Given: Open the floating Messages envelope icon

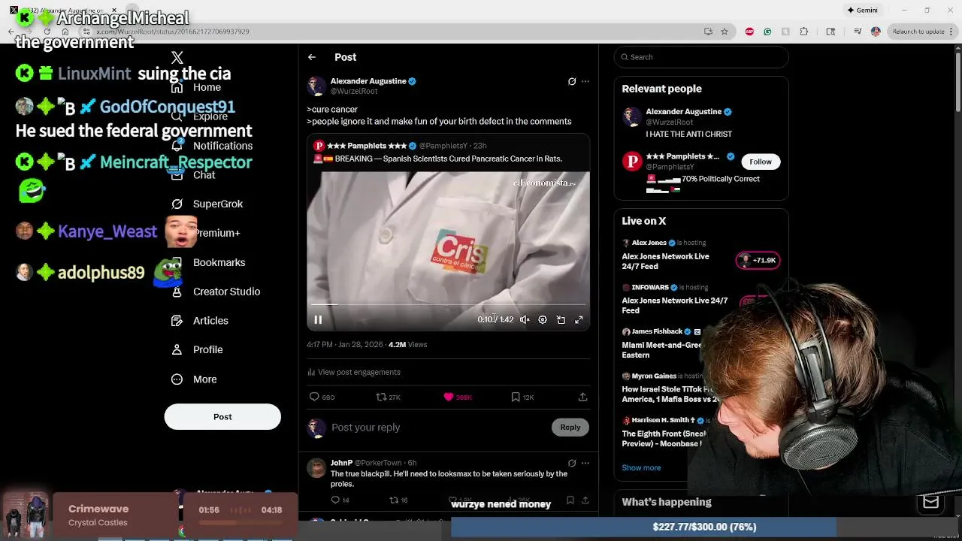Looking at the screenshot, I should [x=930, y=502].
